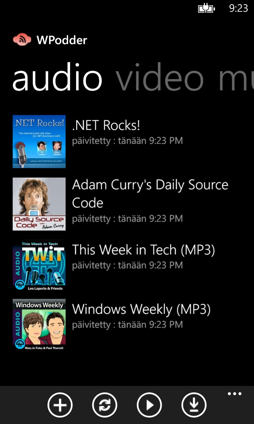
Task: Expand the app bar ellipsis menu
Action: (234, 394)
